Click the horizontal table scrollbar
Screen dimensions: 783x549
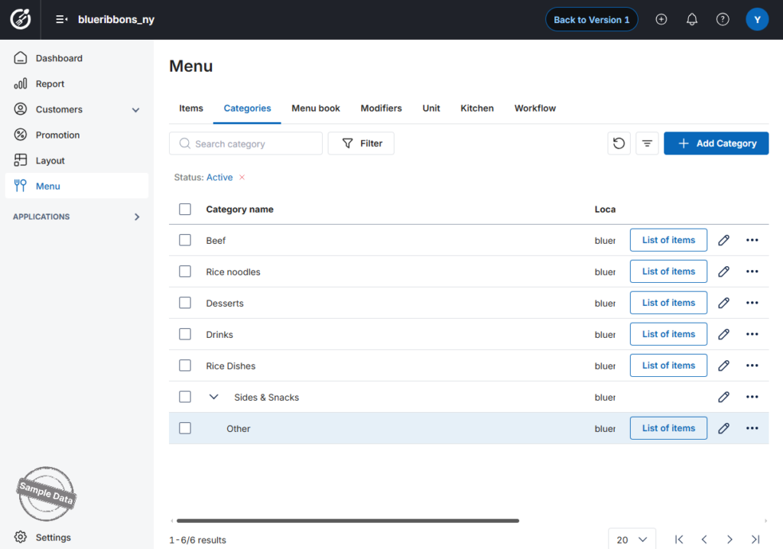pos(348,521)
